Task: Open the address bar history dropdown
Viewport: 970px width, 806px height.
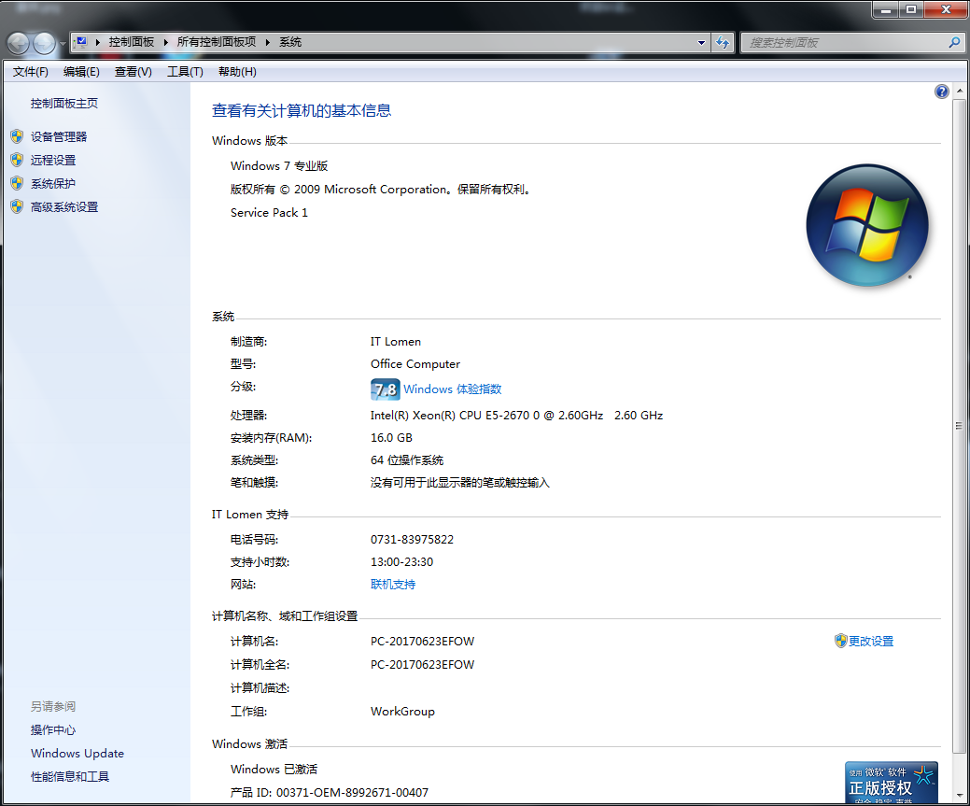Action: [701, 43]
